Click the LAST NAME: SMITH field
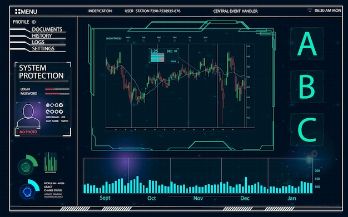 (x=57, y=121)
